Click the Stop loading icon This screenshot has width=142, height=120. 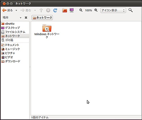[x=48, y=10]
